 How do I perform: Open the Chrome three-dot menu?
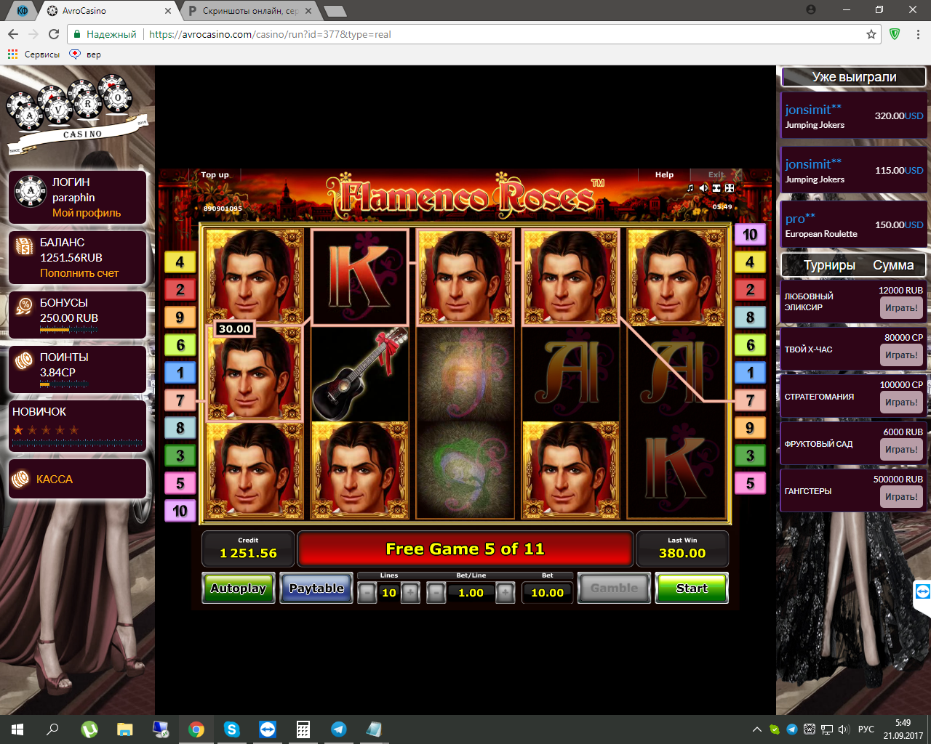coord(919,34)
